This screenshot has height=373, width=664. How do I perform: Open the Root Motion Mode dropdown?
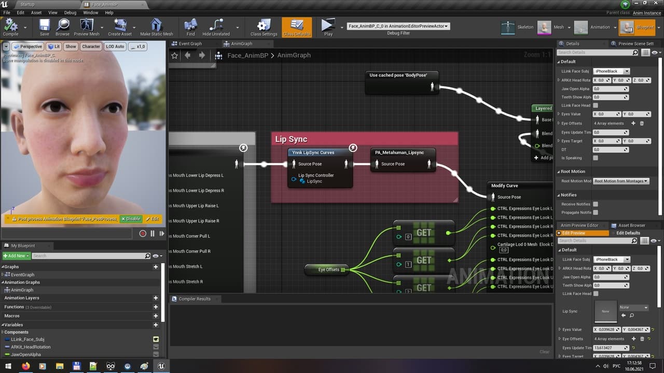point(621,181)
